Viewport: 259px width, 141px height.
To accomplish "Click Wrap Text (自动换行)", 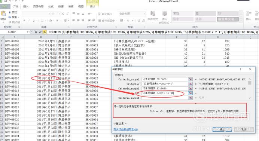I will (105, 14).
